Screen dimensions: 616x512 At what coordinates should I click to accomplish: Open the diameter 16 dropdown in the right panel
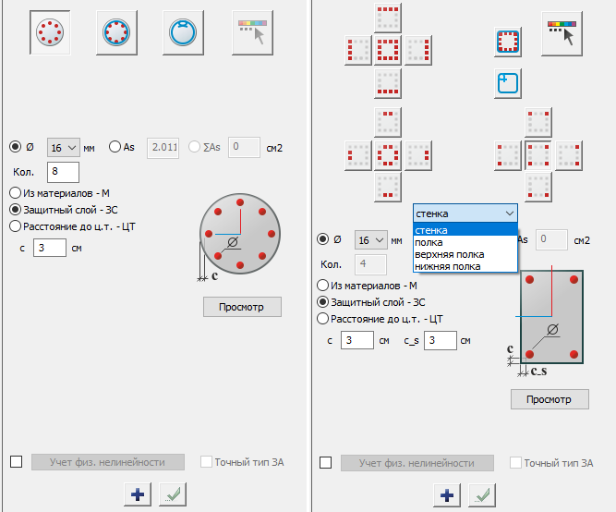point(370,240)
